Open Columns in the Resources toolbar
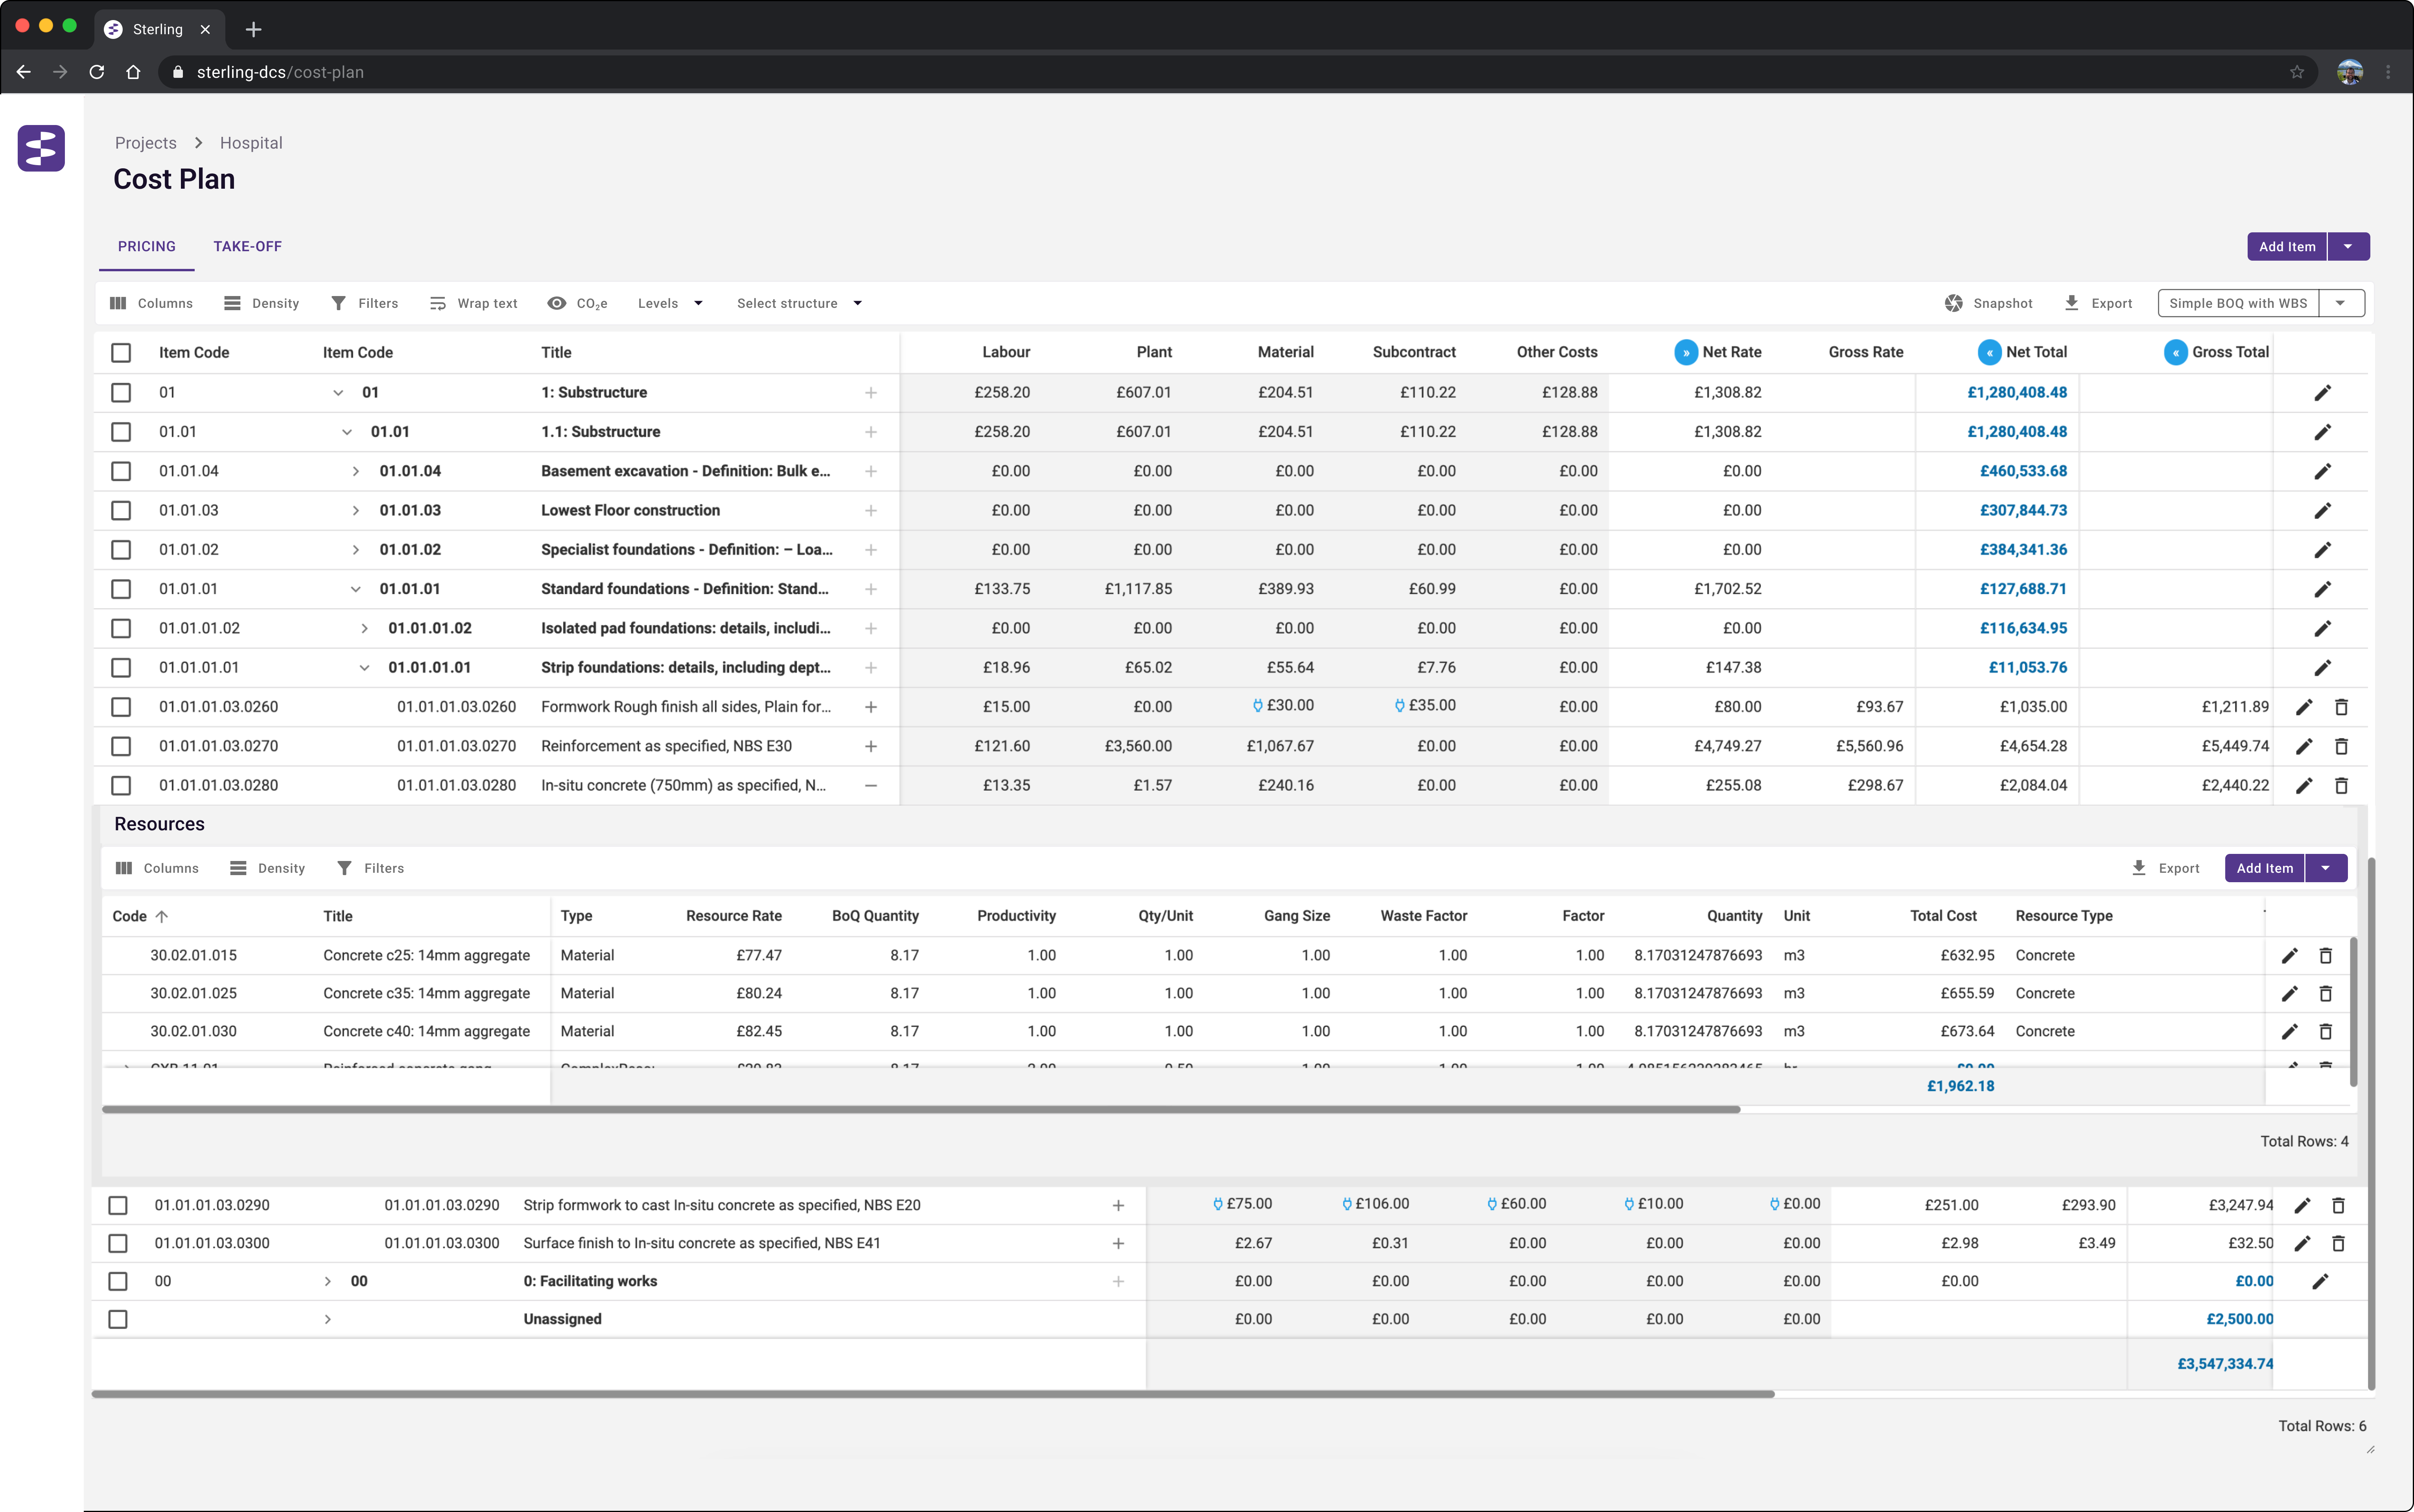Viewport: 2414px width, 1512px height. coord(157,868)
